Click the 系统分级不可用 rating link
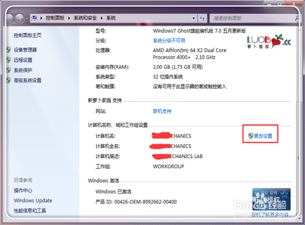This screenshot has height=225, width=305. coord(169,41)
